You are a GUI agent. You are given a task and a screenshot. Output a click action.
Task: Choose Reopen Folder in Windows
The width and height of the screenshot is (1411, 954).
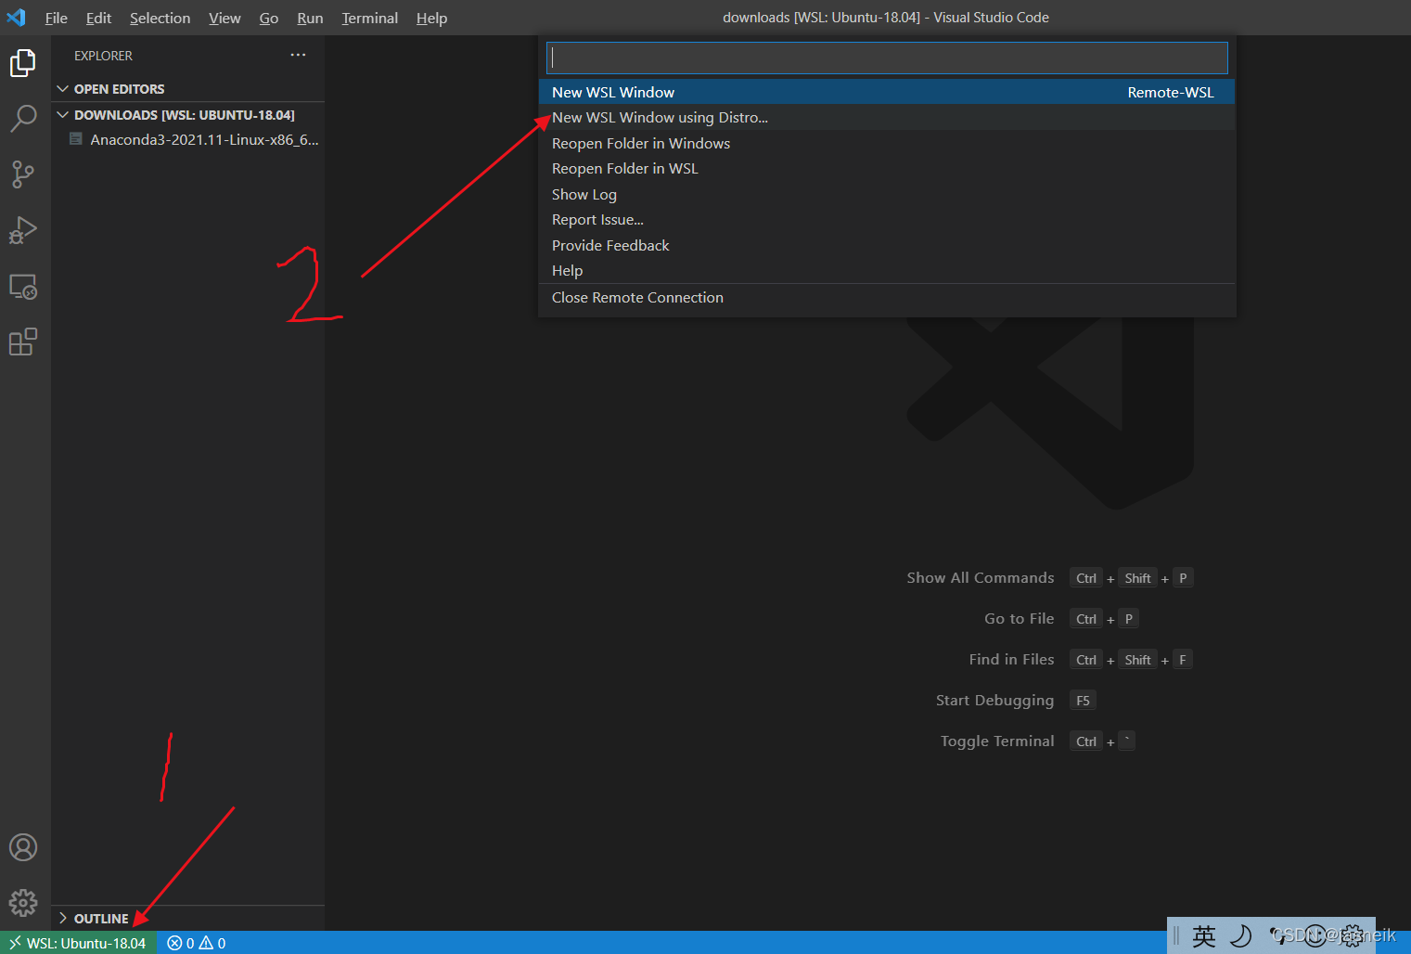coord(887,143)
